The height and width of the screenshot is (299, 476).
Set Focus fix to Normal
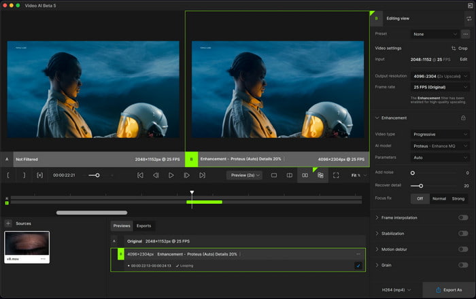[439, 198]
